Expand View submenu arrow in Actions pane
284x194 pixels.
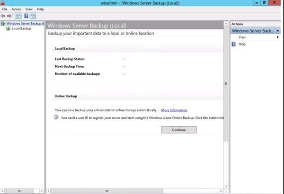click(x=278, y=37)
